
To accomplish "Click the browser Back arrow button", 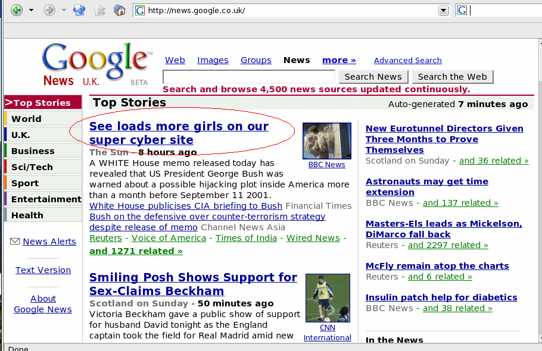I will click(x=16, y=10).
